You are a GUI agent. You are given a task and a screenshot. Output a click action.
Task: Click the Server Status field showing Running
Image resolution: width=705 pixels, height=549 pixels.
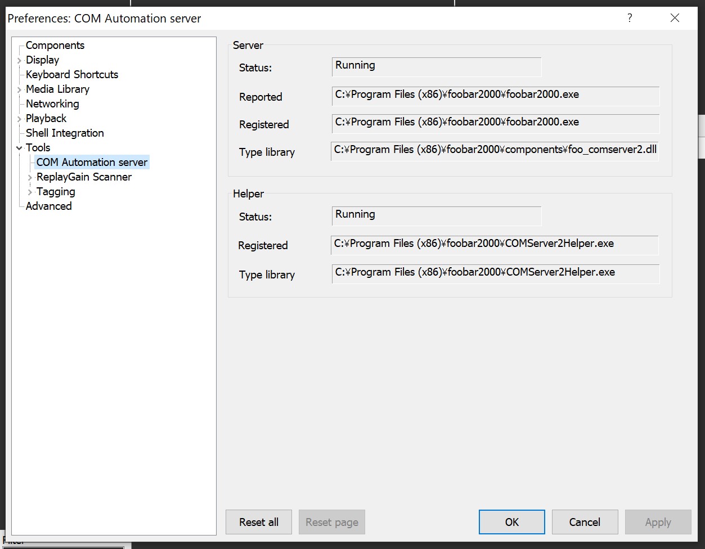click(x=436, y=66)
